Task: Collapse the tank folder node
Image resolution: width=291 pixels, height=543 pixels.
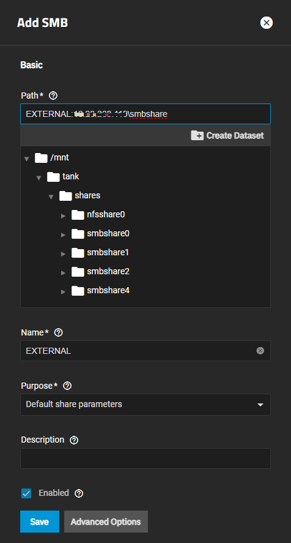Action: (x=39, y=178)
